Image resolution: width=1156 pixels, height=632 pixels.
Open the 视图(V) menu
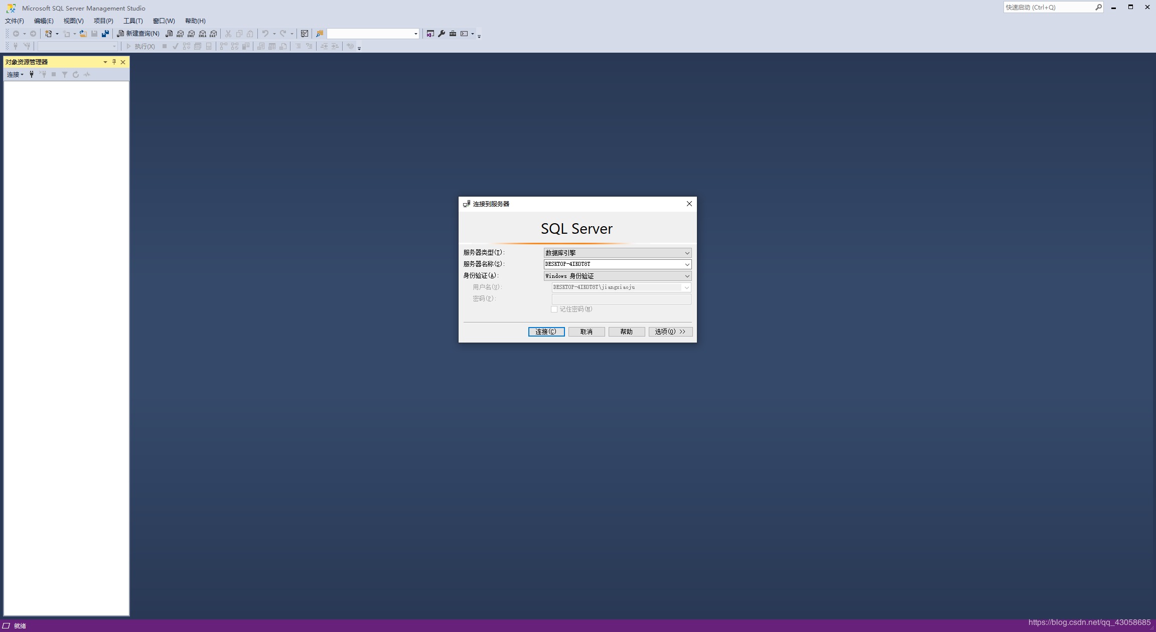73,21
